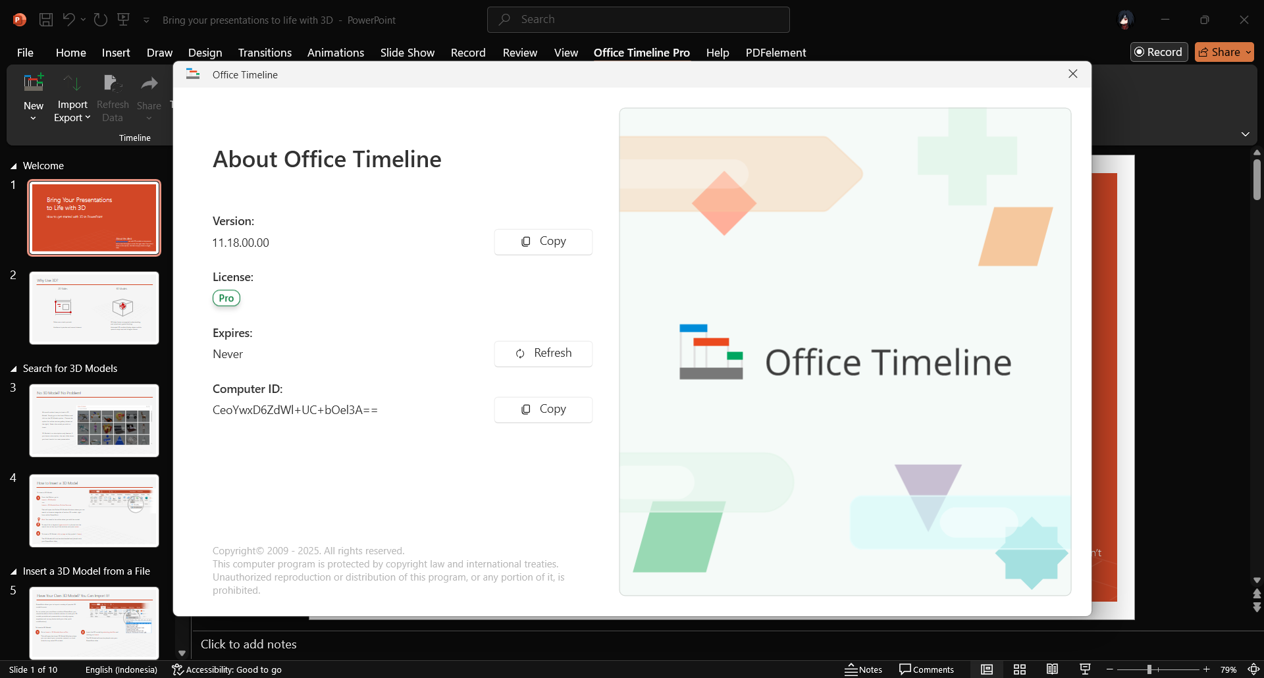The image size is (1264, 678).
Task: Toggle the Comments pane
Action: click(x=926, y=669)
